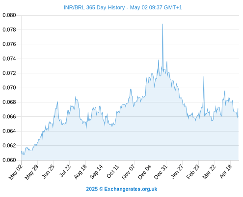Image resolution: width=243 pixels, height=197 pixels.
Task: Click the Dec 04 x-axis label
Action: click(144, 172)
